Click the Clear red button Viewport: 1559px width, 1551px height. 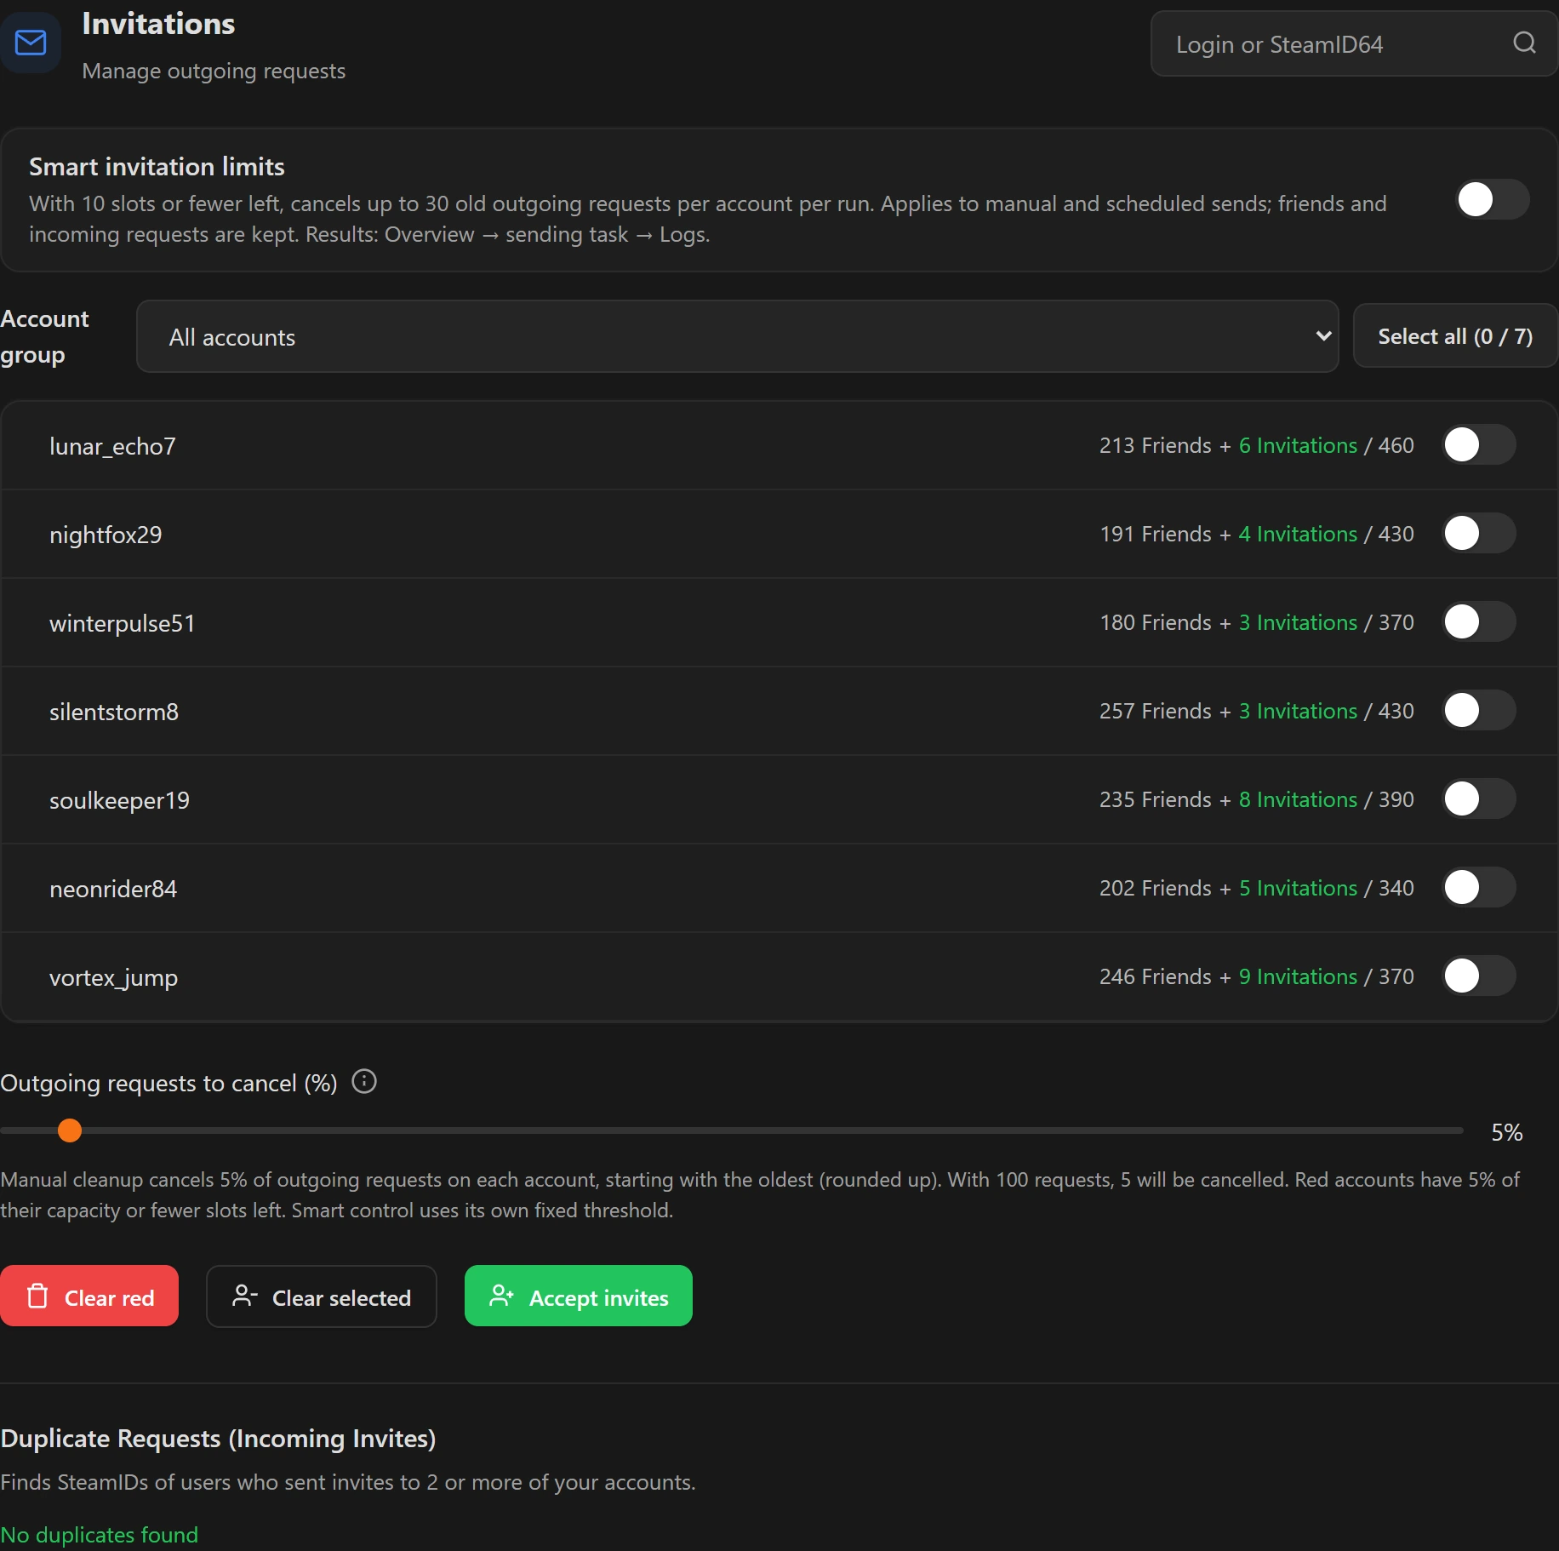click(x=89, y=1296)
